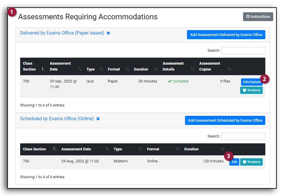
Task: Open Delivered by Exams Office (Paper based) link
Action: coord(62,33)
